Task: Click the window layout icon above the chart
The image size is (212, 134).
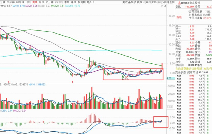Action: [165, 6]
